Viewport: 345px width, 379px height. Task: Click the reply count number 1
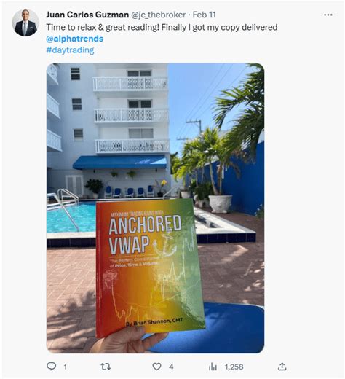pyautogui.click(x=65, y=367)
